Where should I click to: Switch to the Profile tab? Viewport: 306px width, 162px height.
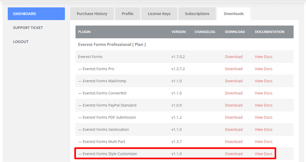point(128,14)
